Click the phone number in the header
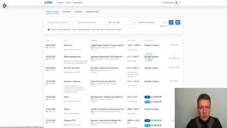This screenshot has height=128, width=227. click(x=168, y=3)
